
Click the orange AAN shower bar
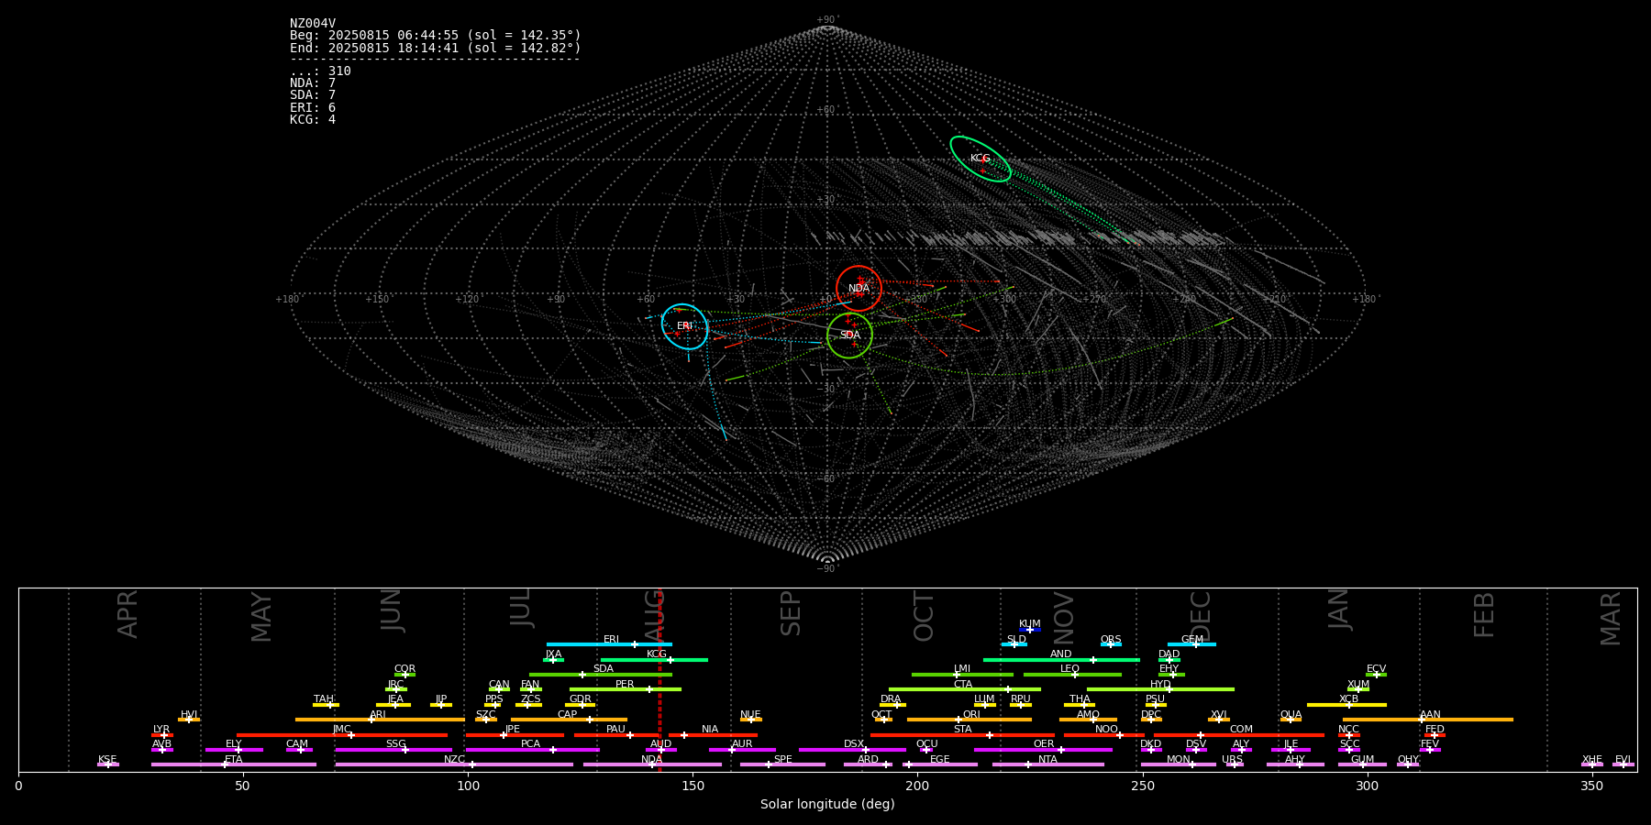[1427, 720]
